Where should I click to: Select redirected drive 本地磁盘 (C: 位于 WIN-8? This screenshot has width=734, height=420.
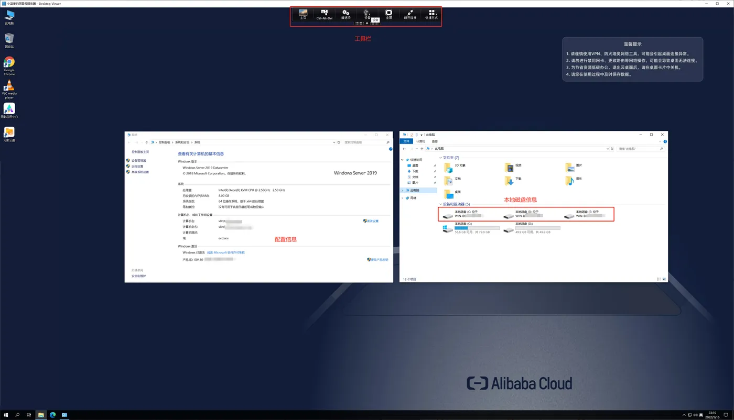tap(463, 214)
